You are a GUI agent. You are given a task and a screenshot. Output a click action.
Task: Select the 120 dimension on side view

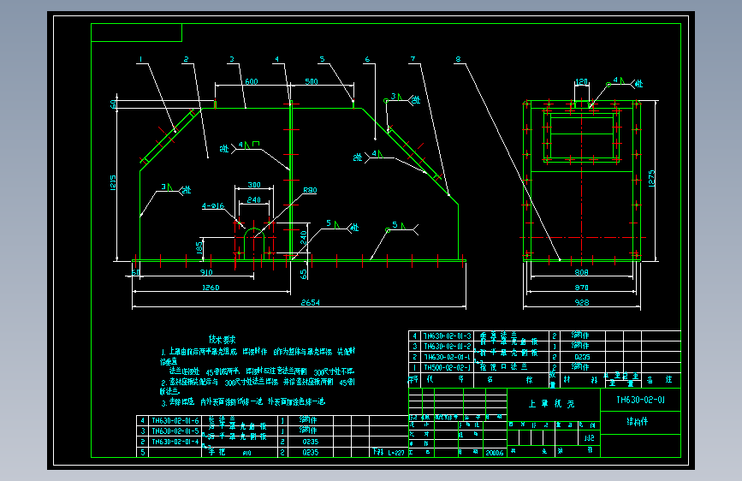[x=582, y=81]
